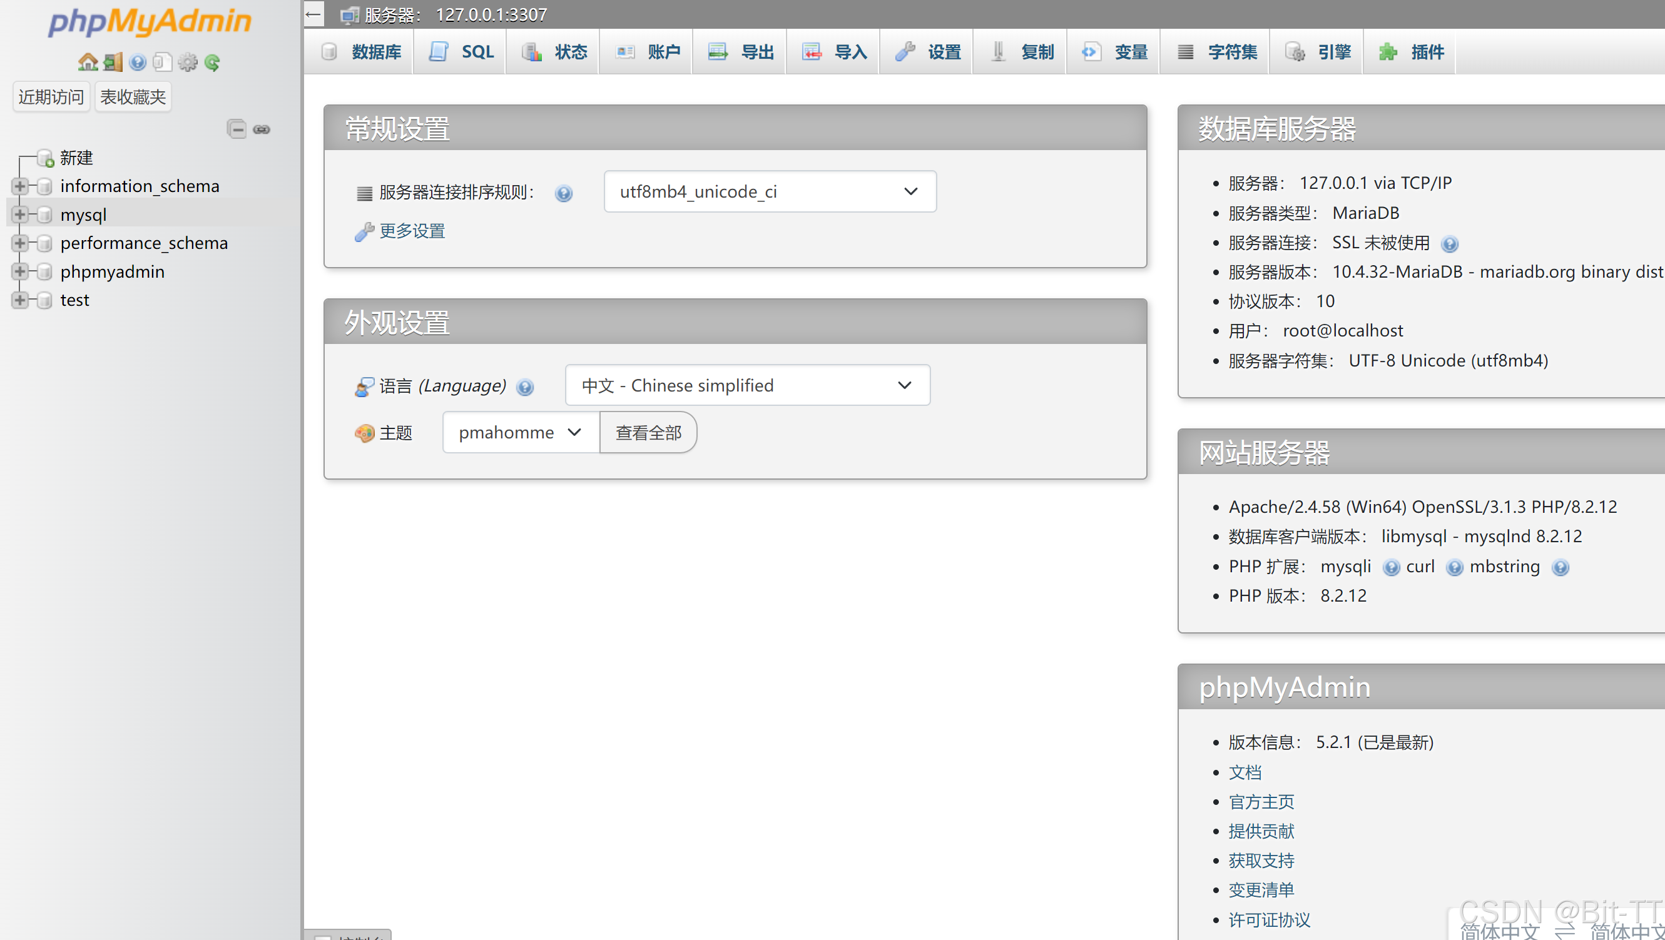This screenshot has height=940, width=1665.
Task: Select the test database in tree
Action: coord(74,300)
